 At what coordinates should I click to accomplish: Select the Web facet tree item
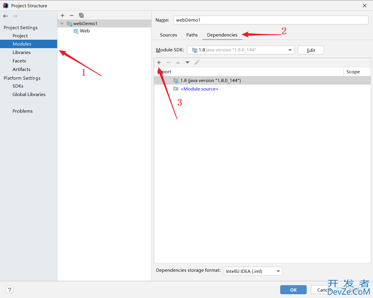pos(85,31)
